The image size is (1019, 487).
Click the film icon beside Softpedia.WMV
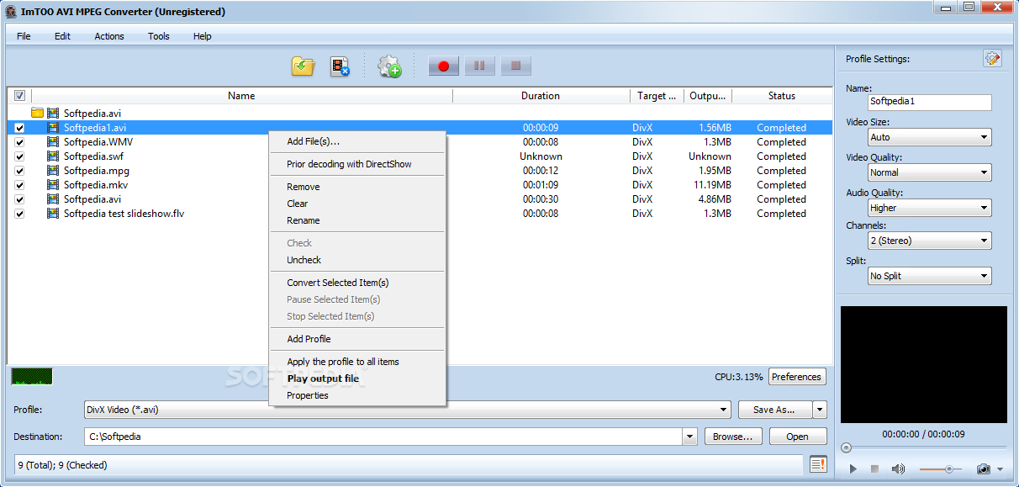click(x=53, y=142)
